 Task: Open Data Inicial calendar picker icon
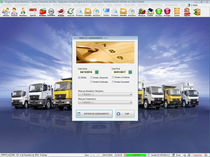pyautogui.click(x=97, y=72)
